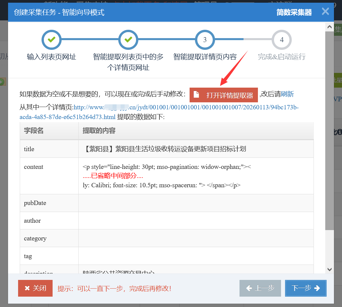Click the 智能提取详情页内容 step label
This screenshot has height=307, width=342.
pyautogui.click(x=205, y=57)
